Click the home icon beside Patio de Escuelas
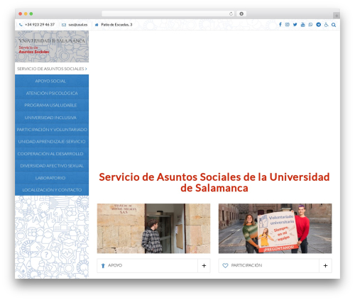This screenshot has width=355, height=300. point(97,25)
